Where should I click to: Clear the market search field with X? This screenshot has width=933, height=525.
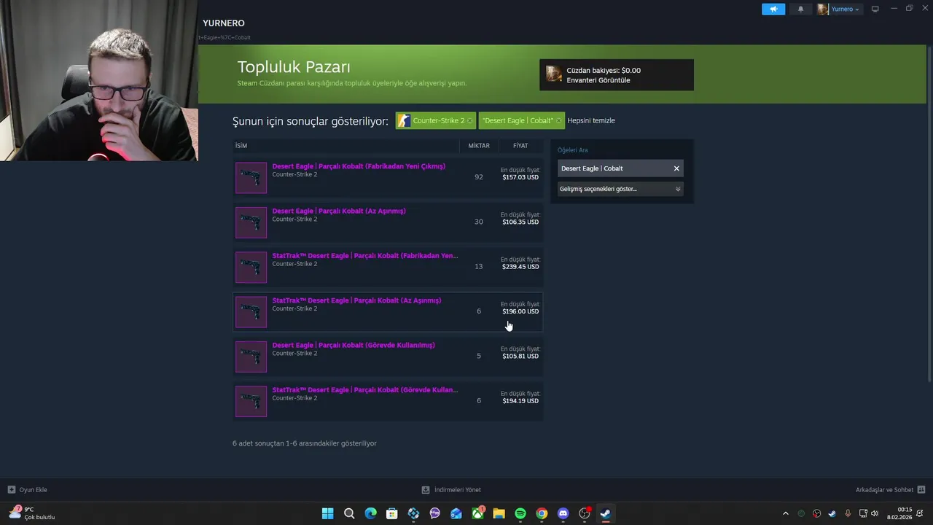(x=676, y=168)
